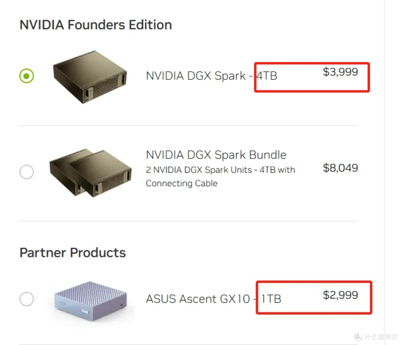
Task: Click the bundle description with Connecting Cable
Action: click(x=221, y=176)
